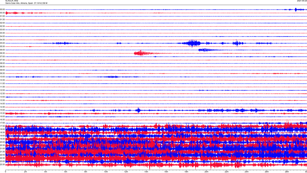Click the '00:00' time label

click(2, 9)
